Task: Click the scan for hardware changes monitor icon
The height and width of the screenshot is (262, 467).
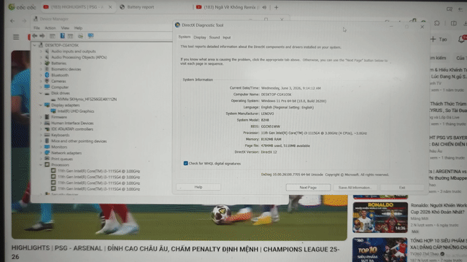Action: click(90, 36)
